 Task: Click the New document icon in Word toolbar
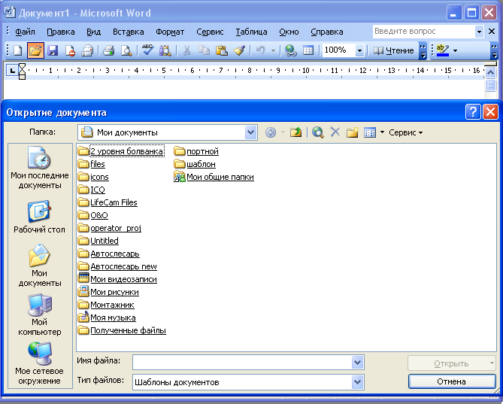(x=18, y=50)
